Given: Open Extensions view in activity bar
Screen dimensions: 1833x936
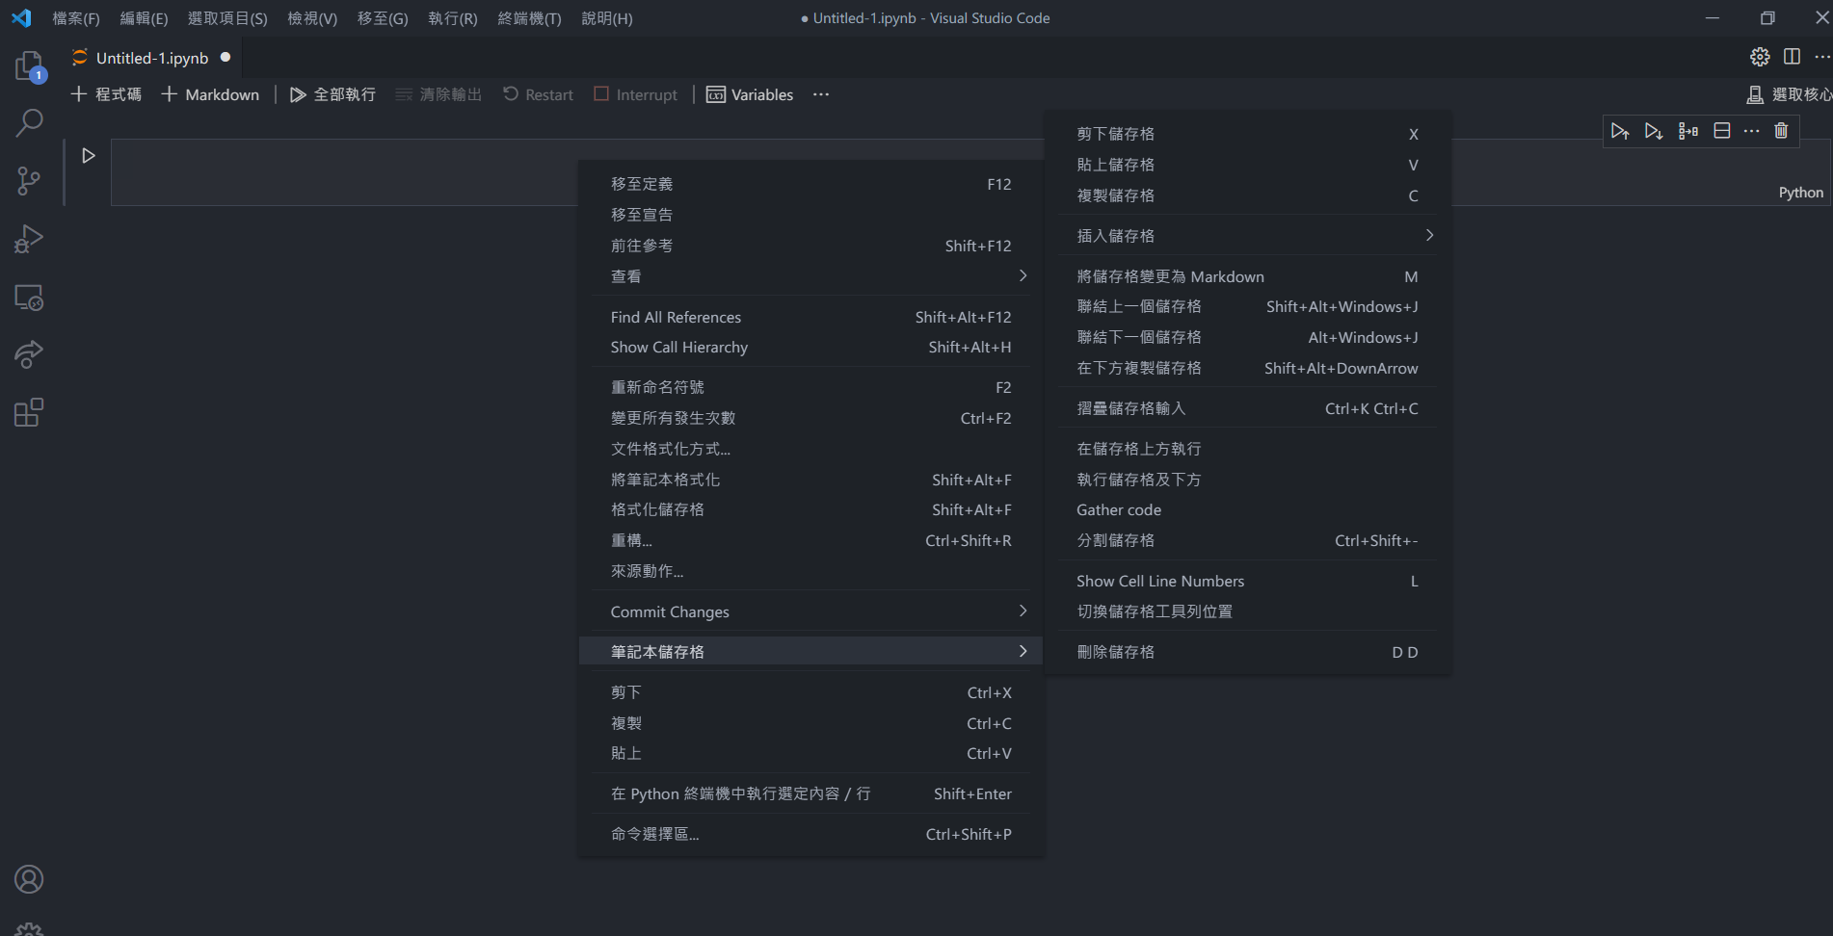Looking at the screenshot, I should 29,413.
